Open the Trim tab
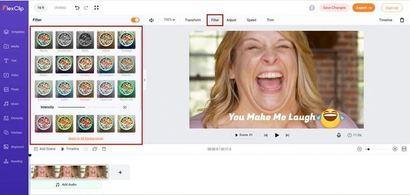This screenshot has width=410, height=195. [270, 20]
